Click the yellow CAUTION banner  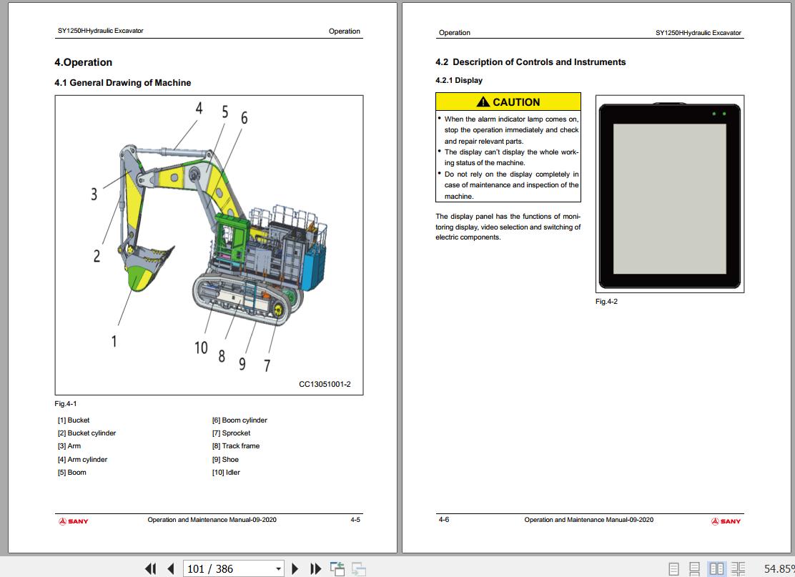(508, 102)
